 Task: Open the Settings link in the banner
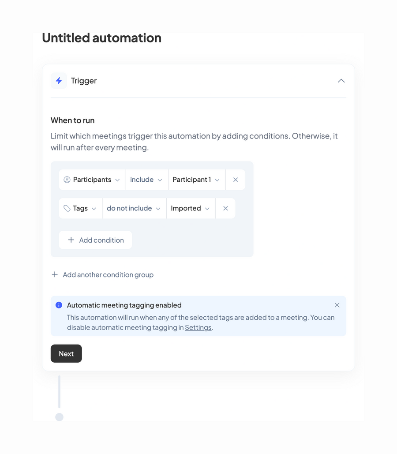(198, 327)
